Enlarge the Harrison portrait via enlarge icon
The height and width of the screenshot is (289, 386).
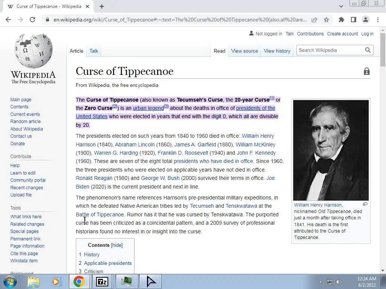click(x=365, y=204)
